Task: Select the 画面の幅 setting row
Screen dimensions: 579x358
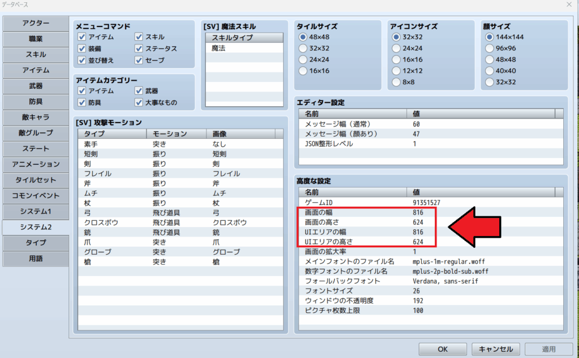Action: click(x=431, y=213)
